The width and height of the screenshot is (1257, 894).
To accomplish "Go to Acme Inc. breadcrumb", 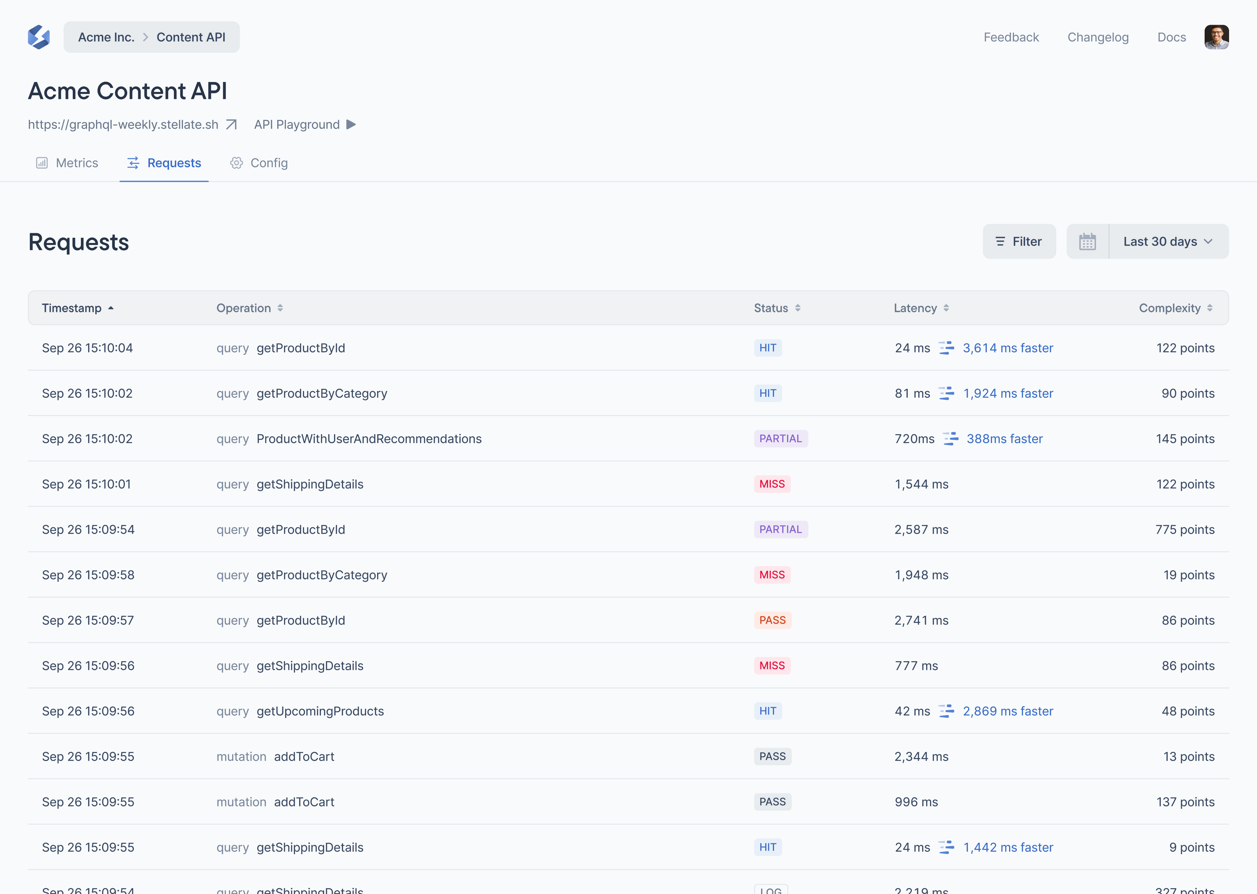I will [x=106, y=37].
